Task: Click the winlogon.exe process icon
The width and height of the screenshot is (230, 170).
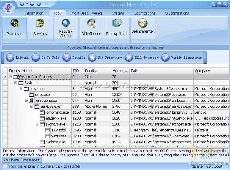Action: click(x=32, y=101)
